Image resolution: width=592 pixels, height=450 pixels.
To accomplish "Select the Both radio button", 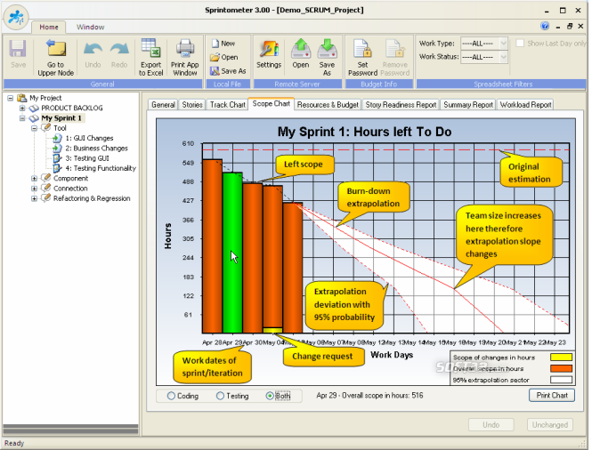I will [x=270, y=396].
